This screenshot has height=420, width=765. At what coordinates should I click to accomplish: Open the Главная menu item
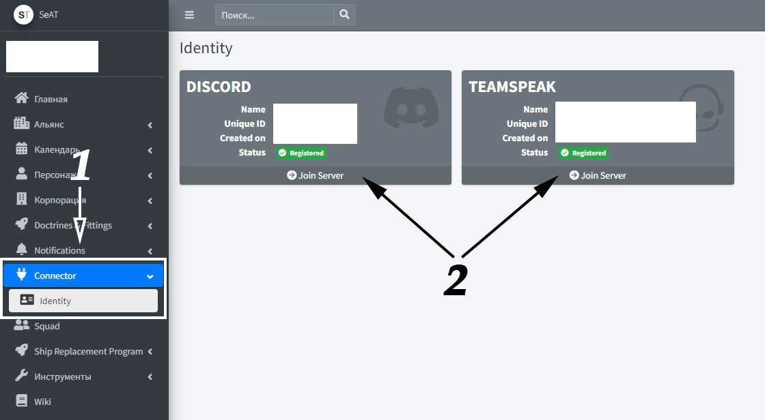coord(83,99)
